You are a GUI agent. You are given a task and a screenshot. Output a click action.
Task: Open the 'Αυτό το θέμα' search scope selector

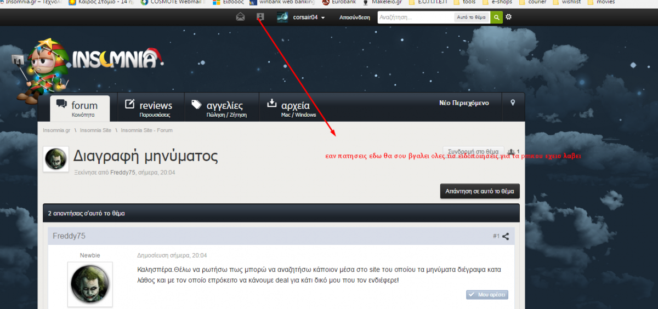click(x=472, y=18)
